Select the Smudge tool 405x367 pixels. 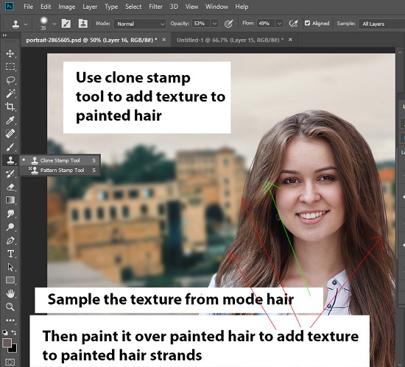click(10, 213)
